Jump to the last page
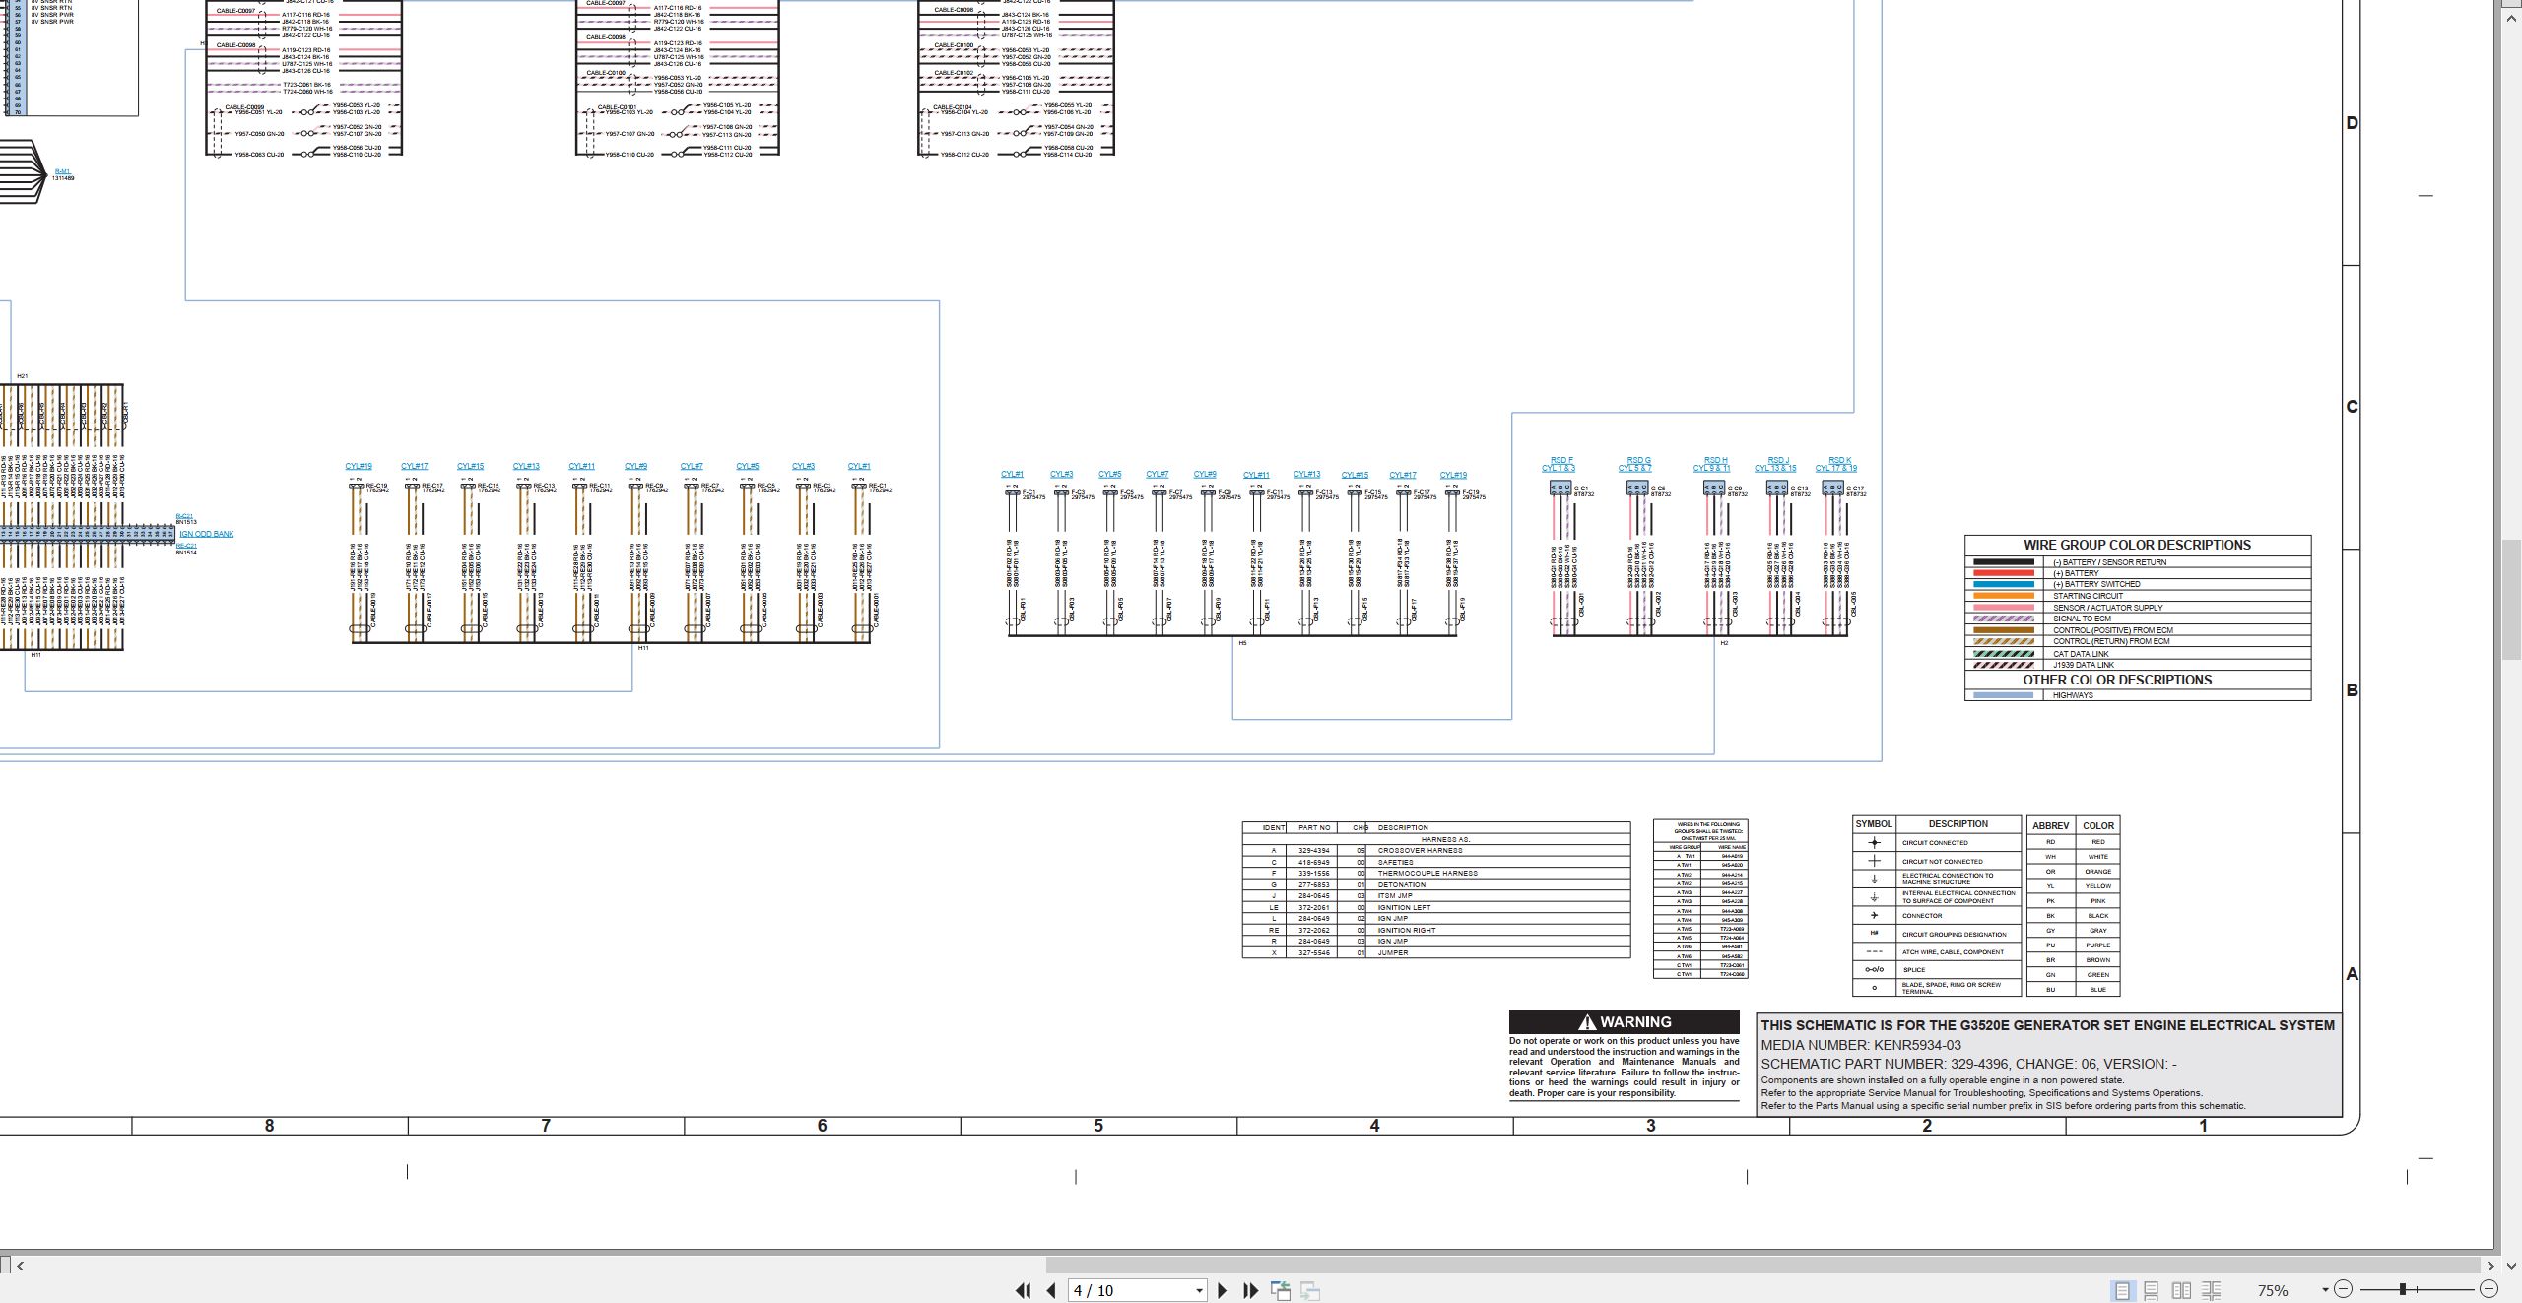Image resolution: width=2522 pixels, height=1303 pixels. pos(1251,1290)
